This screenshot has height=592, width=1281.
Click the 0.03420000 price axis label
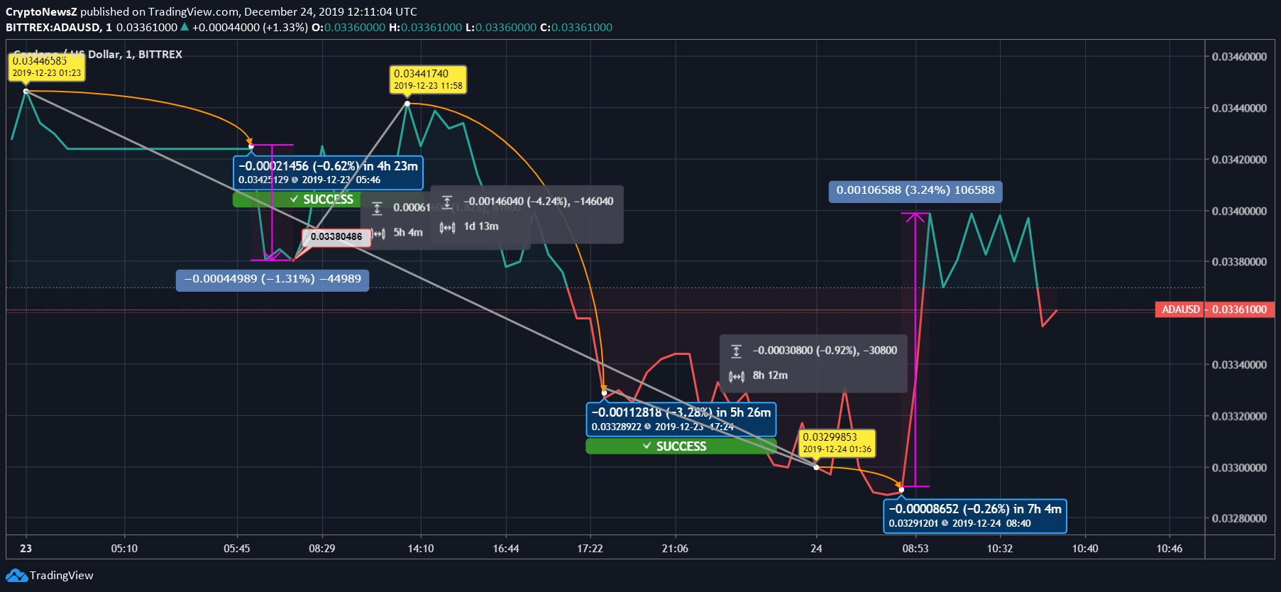point(1239,160)
